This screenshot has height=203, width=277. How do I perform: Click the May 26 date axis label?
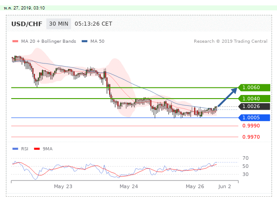click(195, 186)
